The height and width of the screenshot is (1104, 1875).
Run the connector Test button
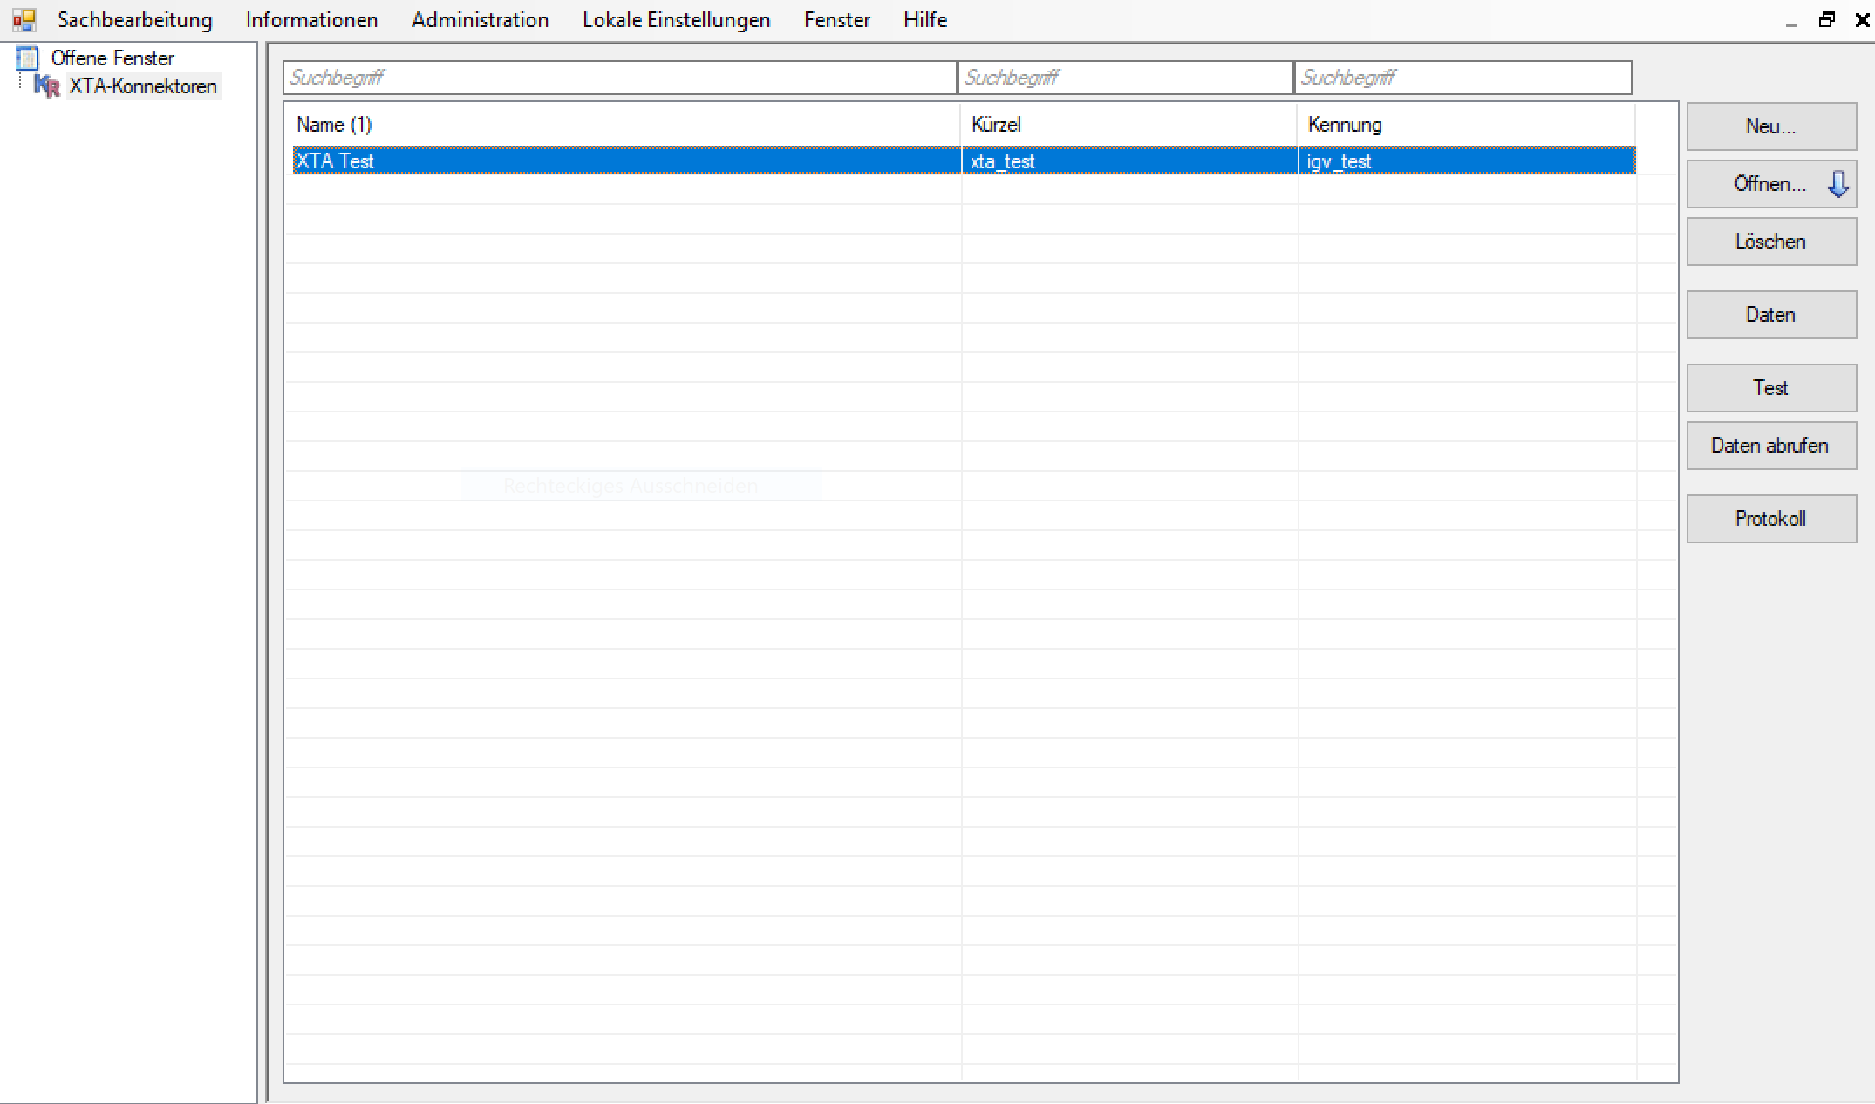pos(1770,388)
